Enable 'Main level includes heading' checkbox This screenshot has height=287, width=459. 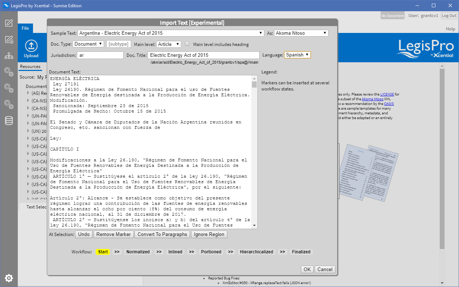click(187, 44)
